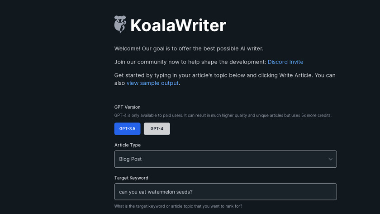This screenshot has height=214, width=380.
Task: Click the chevron arrow in Article Type box
Action: point(331,159)
